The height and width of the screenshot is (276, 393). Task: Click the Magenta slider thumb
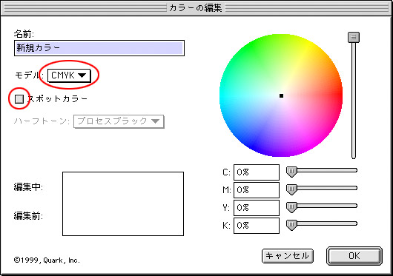pyautogui.click(x=291, y=189)
